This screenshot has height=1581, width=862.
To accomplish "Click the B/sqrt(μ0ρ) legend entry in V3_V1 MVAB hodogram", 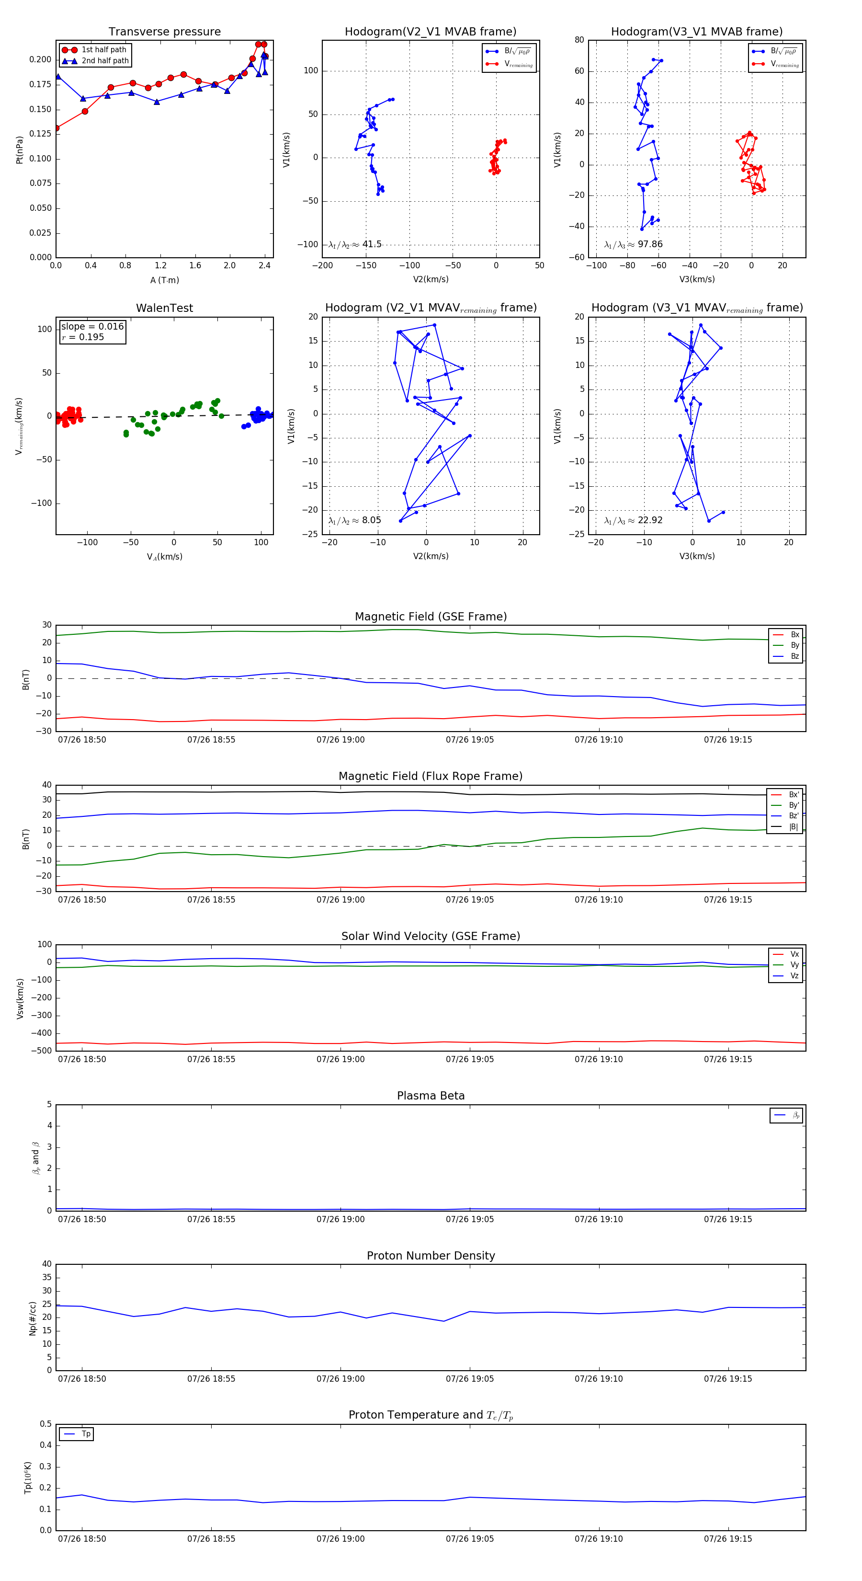I will (x=775, y=52).
